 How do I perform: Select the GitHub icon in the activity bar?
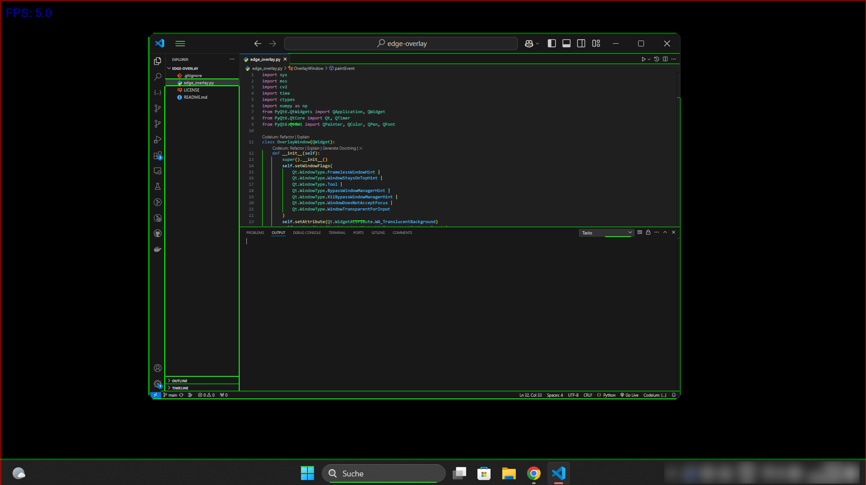coord(157,233)
